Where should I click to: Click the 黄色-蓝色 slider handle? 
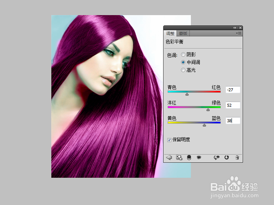click(x=204, y=125)
